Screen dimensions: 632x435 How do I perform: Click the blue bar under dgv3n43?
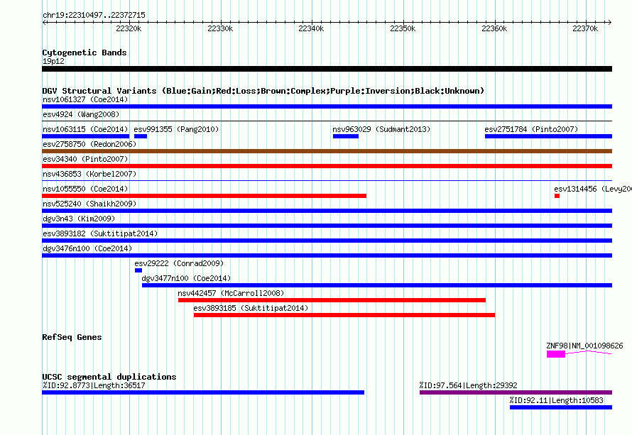[327, 226]
